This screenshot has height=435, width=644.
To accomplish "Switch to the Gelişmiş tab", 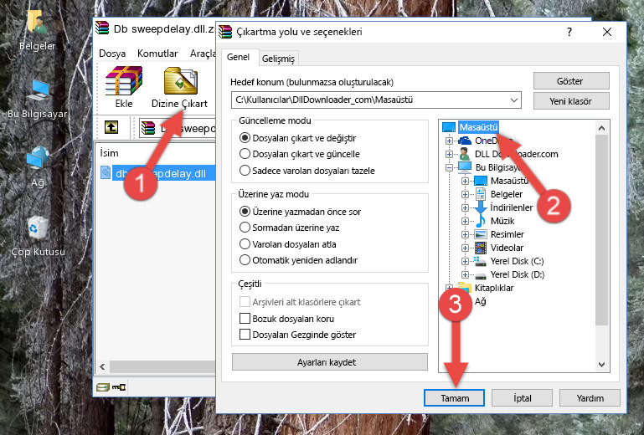I will tap(278, 59).
